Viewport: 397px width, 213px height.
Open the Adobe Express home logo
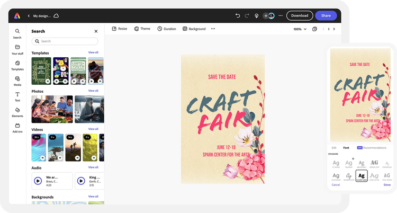point(17,16)
